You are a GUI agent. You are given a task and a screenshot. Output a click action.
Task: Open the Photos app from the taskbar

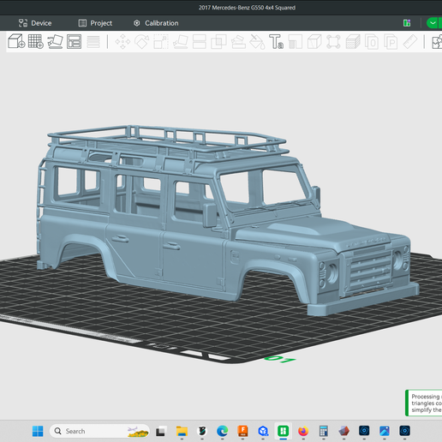click(385, 431)
